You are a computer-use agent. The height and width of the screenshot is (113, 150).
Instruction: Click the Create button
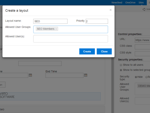click(x=87, y=51)
